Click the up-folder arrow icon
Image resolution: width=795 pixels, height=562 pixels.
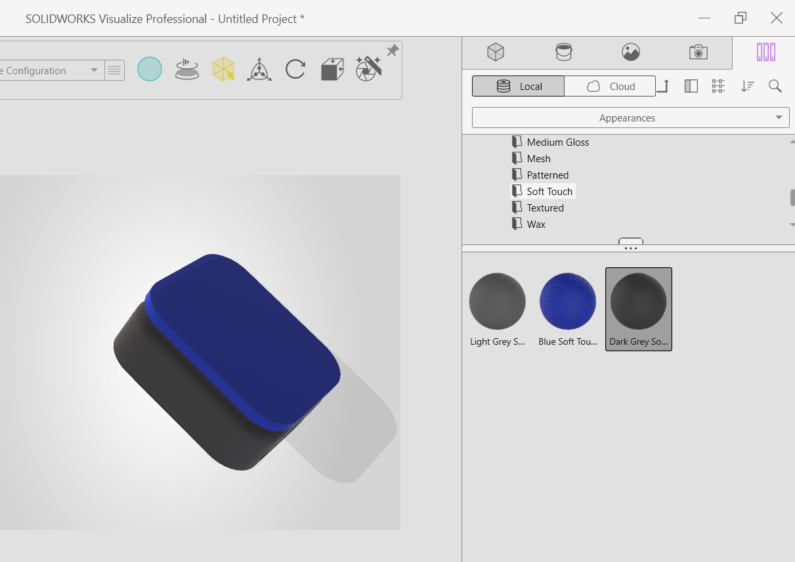tap(662, 86)
